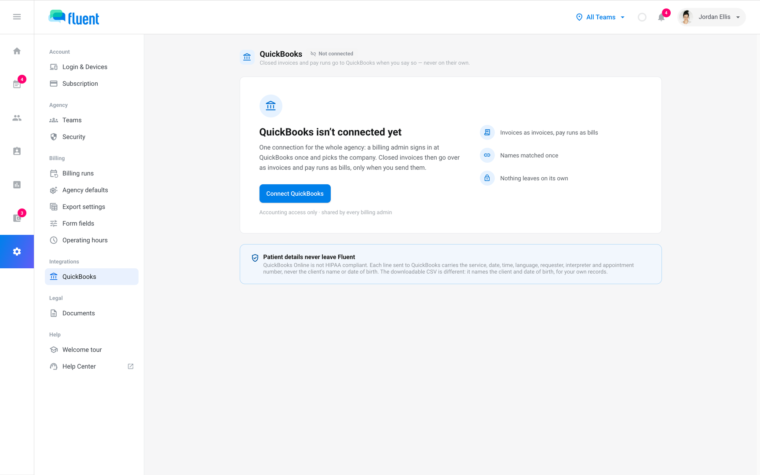Open Operating hours settings
760x475 pixels.
[91, 240]
